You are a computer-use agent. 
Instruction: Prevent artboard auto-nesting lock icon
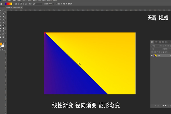click(161, 52)
